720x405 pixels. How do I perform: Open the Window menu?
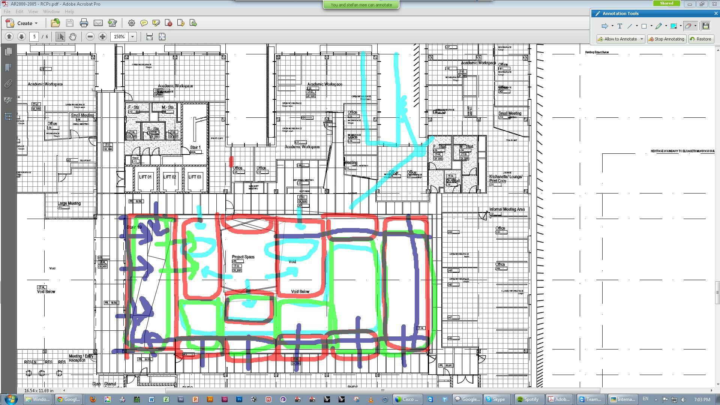(51, 12)
